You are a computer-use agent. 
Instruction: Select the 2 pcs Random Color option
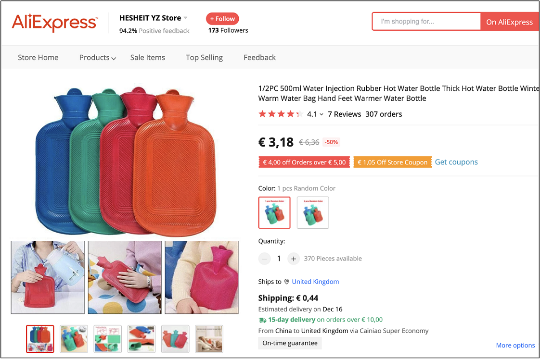coord(313,212)
